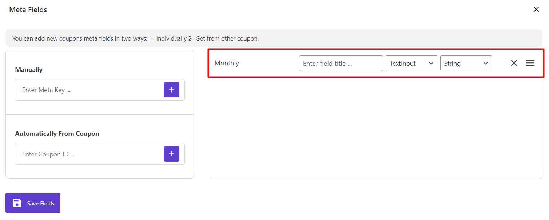
Task: Click the Meta Fields dialog title
Action: [x=28, y=10]
